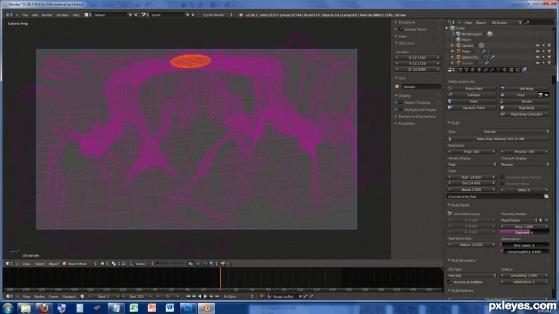The width and height of the screenshot is (559, 314).
Task: Play animation forward in timeline
Action: (206, 296)
